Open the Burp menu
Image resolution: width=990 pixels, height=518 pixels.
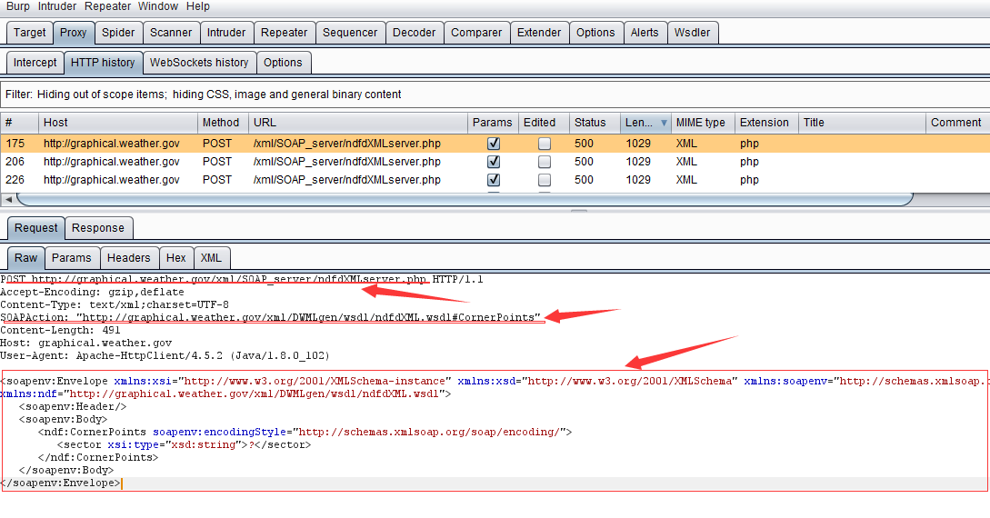click(18, 6)
